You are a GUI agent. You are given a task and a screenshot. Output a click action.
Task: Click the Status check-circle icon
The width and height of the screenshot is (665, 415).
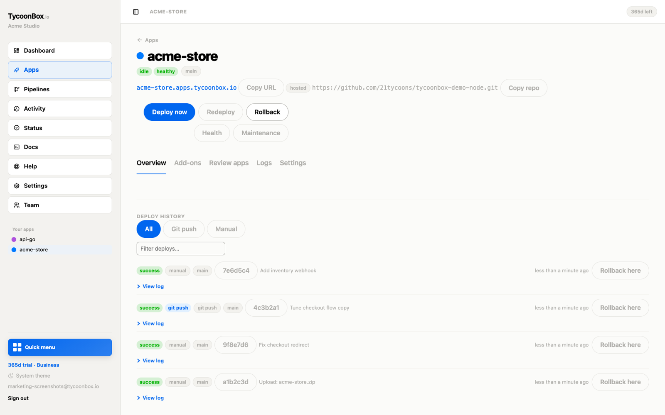17,128
